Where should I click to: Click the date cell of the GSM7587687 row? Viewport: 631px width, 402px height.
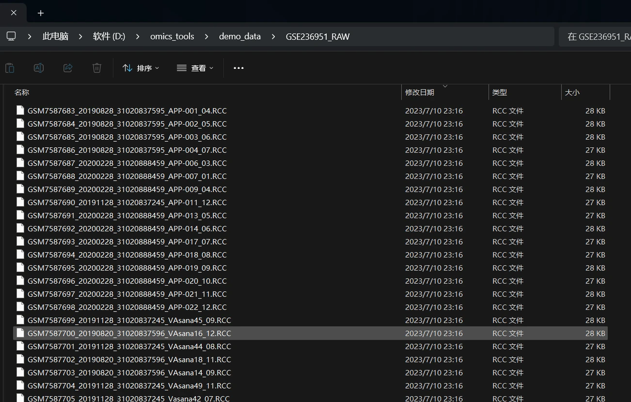(434, 163)
